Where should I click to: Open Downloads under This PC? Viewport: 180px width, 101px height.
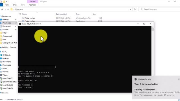(7, 65)
